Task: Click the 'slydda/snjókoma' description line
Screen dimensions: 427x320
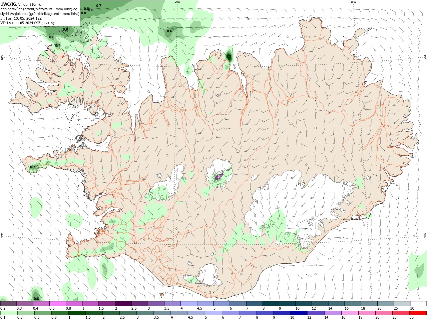Action: [40, 14]
